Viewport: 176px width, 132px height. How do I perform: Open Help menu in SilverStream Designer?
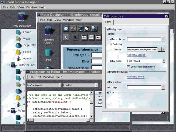click(x=42, y=7)
